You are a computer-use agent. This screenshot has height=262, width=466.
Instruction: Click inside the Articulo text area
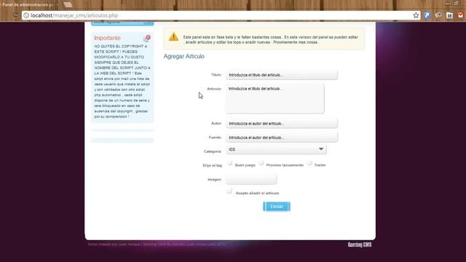[x=275, y=99]
